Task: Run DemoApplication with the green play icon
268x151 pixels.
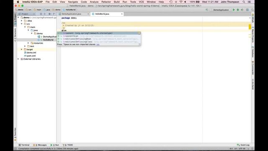Action: tap(234, 10)
